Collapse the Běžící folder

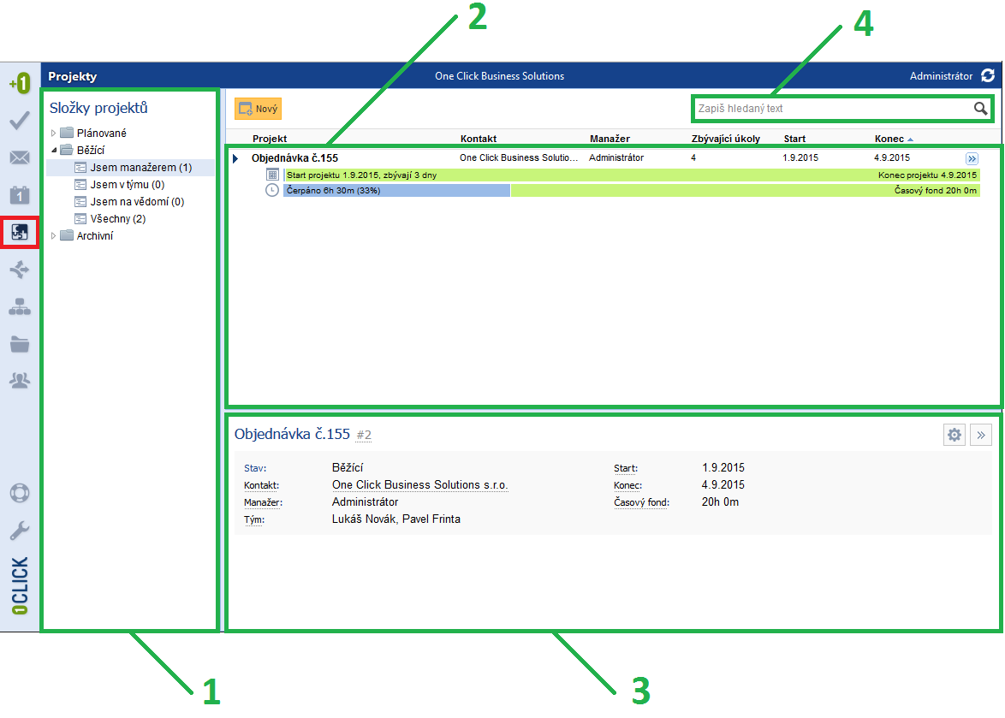tap(54, 150)
